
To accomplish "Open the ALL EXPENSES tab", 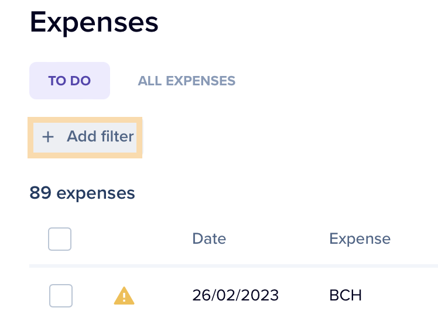I will point(187,81).
